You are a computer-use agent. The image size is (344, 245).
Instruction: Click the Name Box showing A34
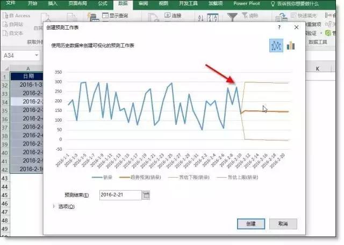[x=20, y=55]
